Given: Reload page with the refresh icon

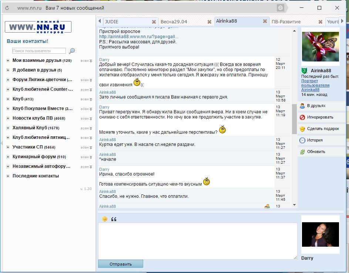Looking at the screenshot, I should (7, 8).
